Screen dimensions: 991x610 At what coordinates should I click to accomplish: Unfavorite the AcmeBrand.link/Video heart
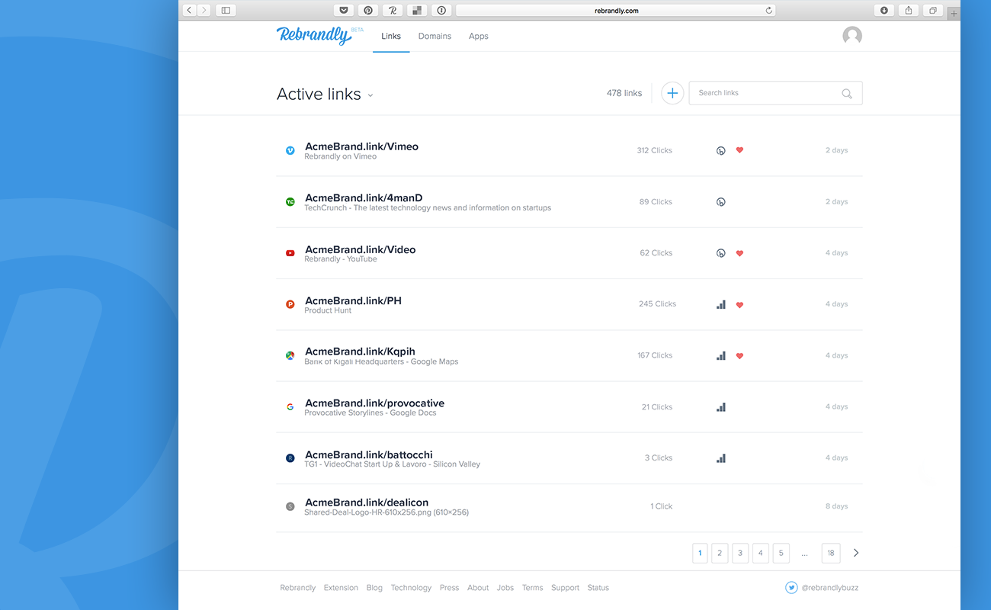click(x=739, y=253)
